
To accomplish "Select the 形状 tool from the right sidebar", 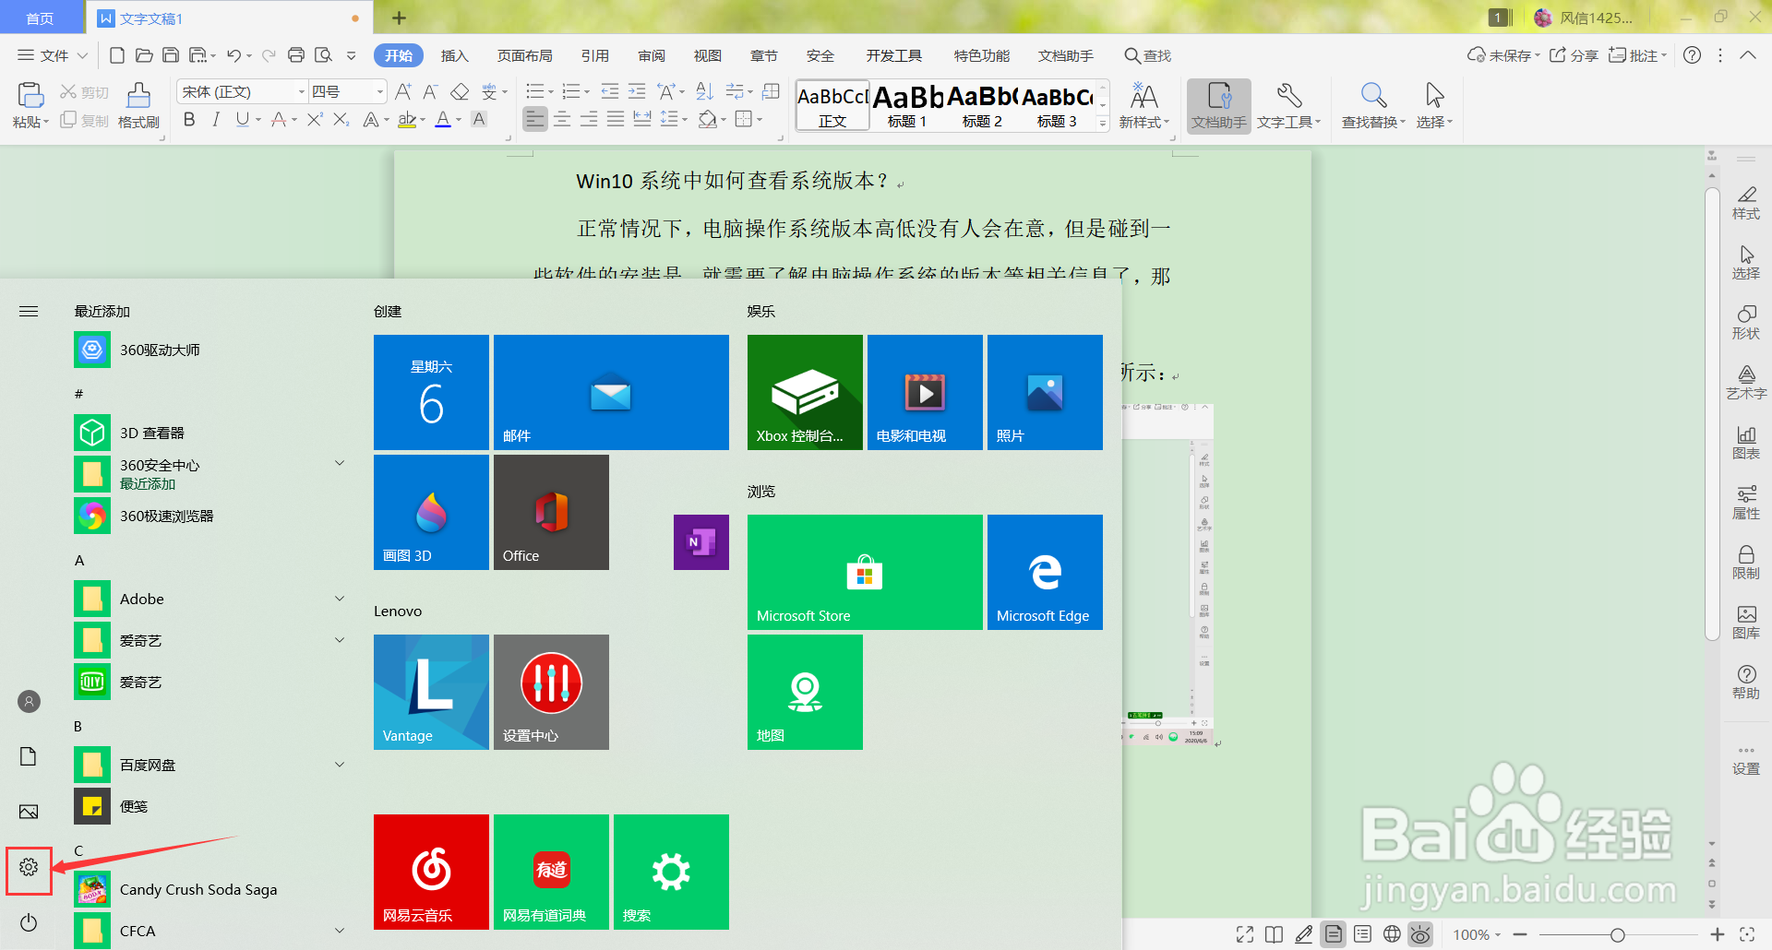I will [1746, 321].
